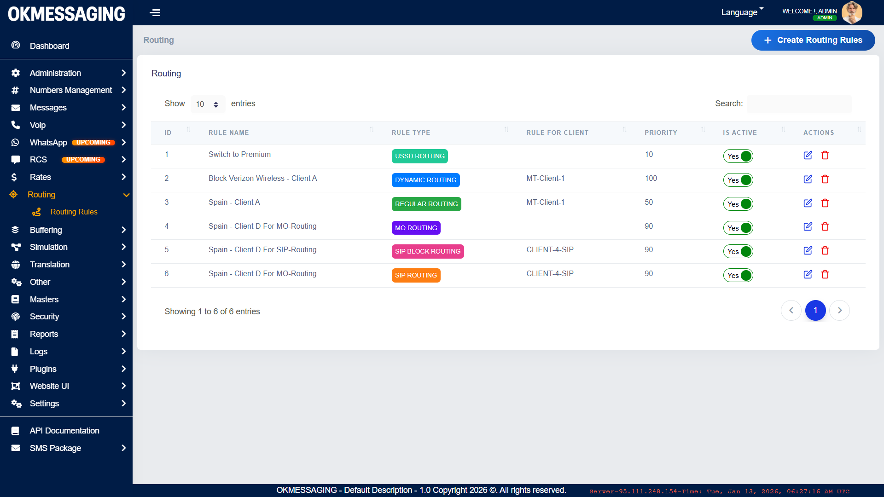The width and height of the screenshot is (884, 497).
Task: Edit the Switch to Premium rule
Action: pos(808,156)
